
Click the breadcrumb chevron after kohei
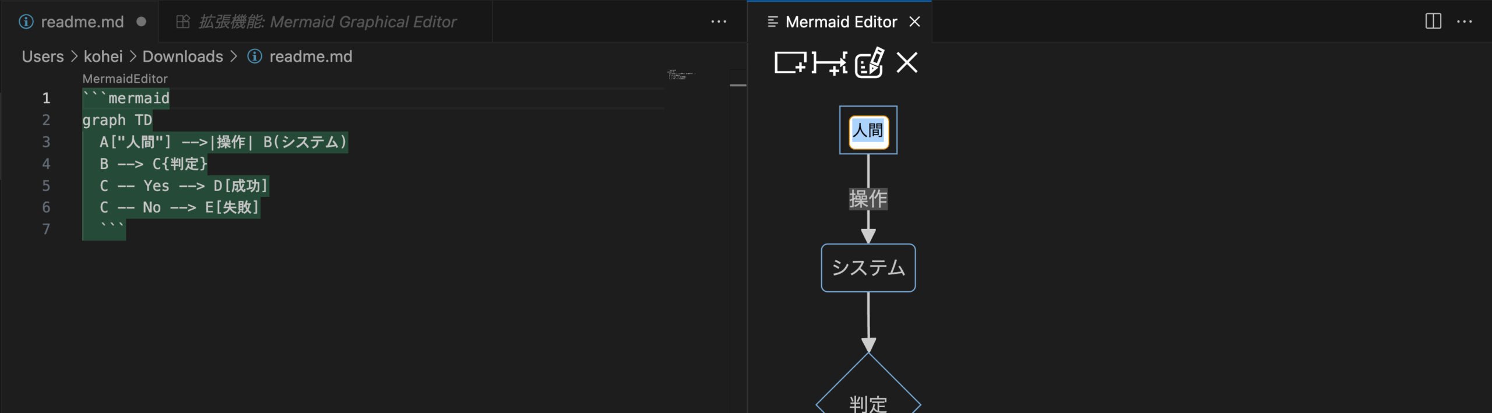[133, 57]
